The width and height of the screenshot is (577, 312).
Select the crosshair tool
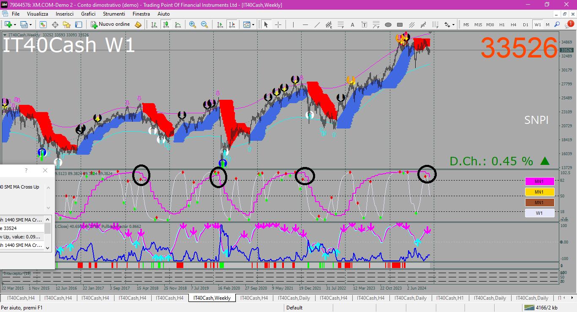(x=278, y=25)
